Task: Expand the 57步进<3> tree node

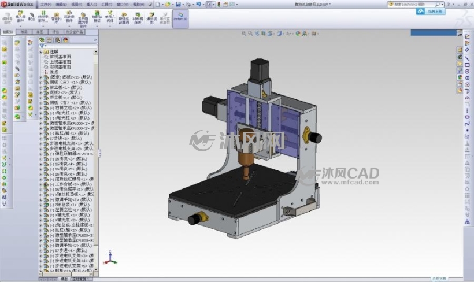Action: (41, 139)
